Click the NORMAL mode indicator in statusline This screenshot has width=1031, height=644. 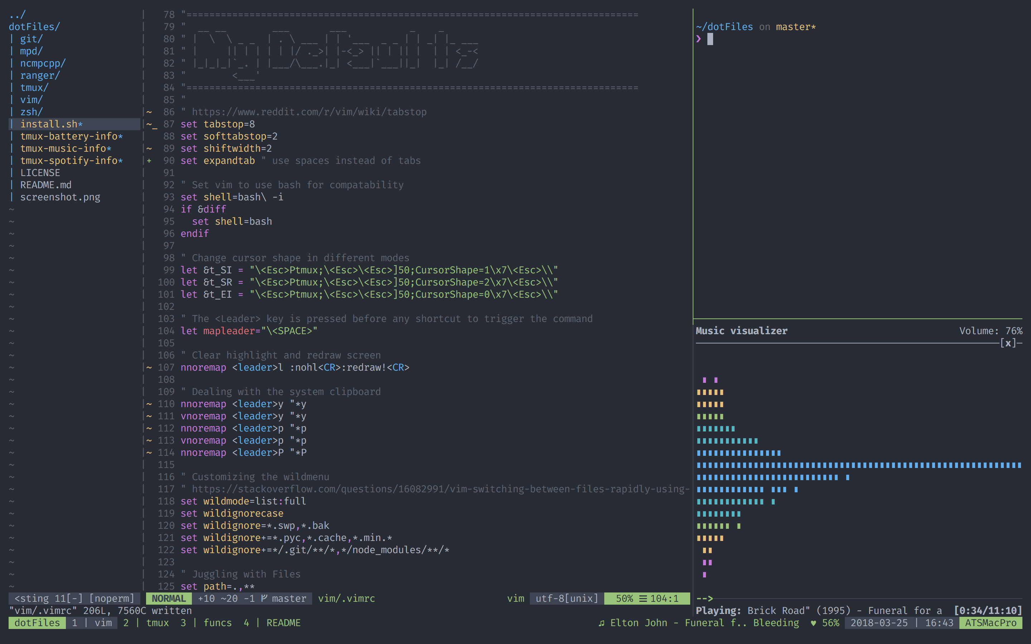(x=169, y=599)
